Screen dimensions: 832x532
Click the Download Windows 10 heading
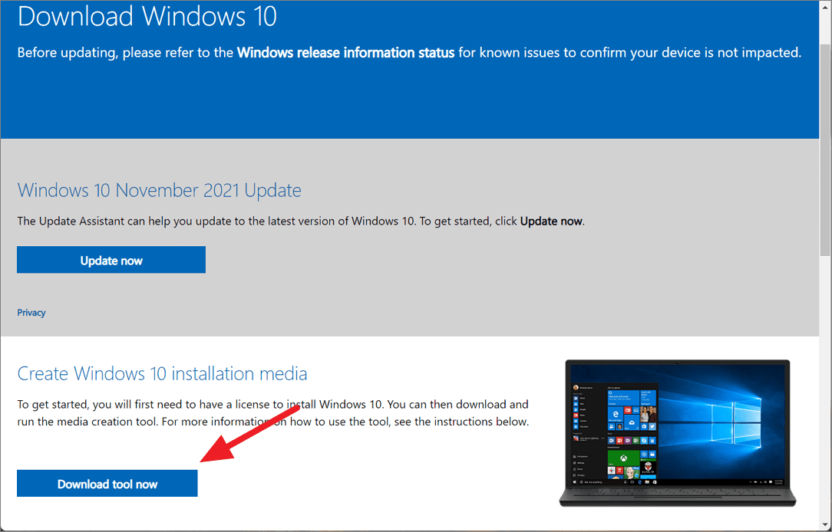(147, 16)
